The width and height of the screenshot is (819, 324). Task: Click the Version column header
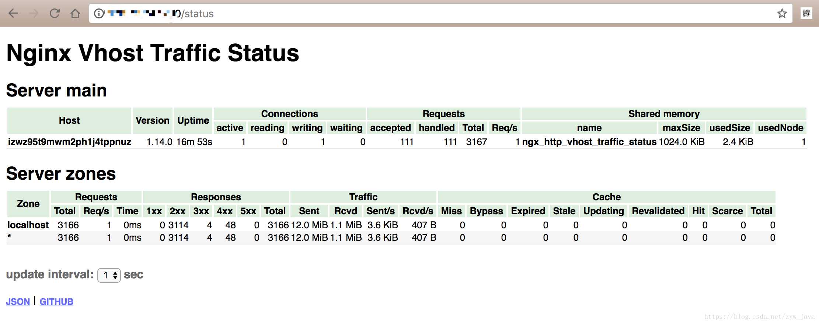[153, 120]
